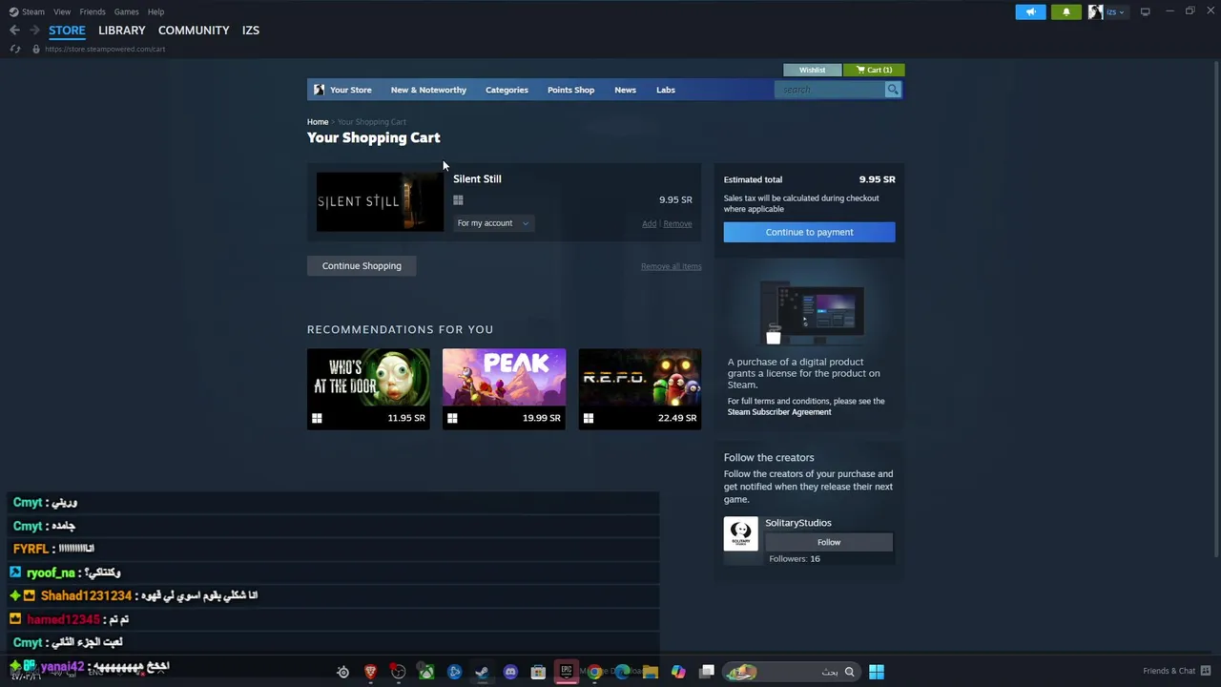Open Xbox app from taskbar
The height and width of the screenshot is (687, 1221).
426,672
